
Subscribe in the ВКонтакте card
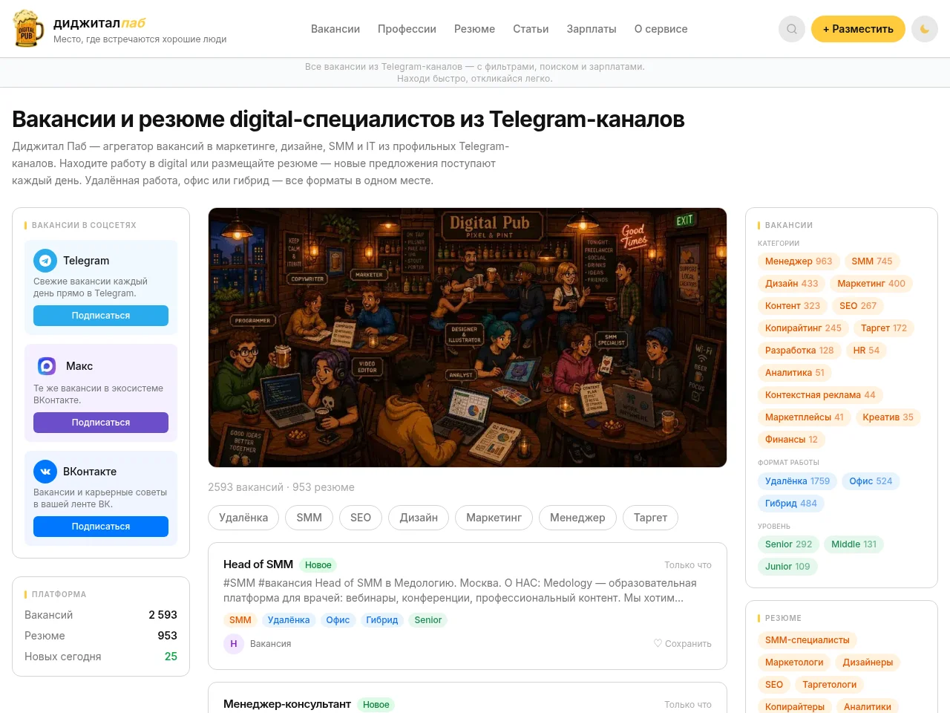point(101,527)
